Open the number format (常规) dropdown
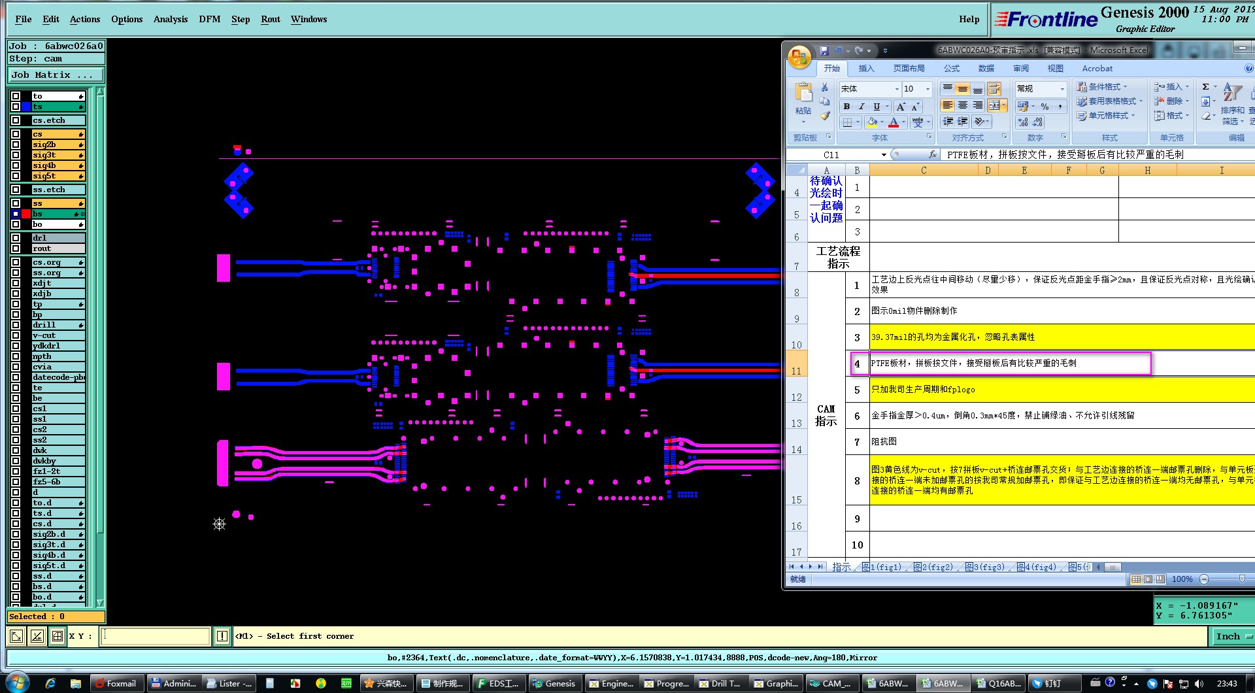 1062,89
